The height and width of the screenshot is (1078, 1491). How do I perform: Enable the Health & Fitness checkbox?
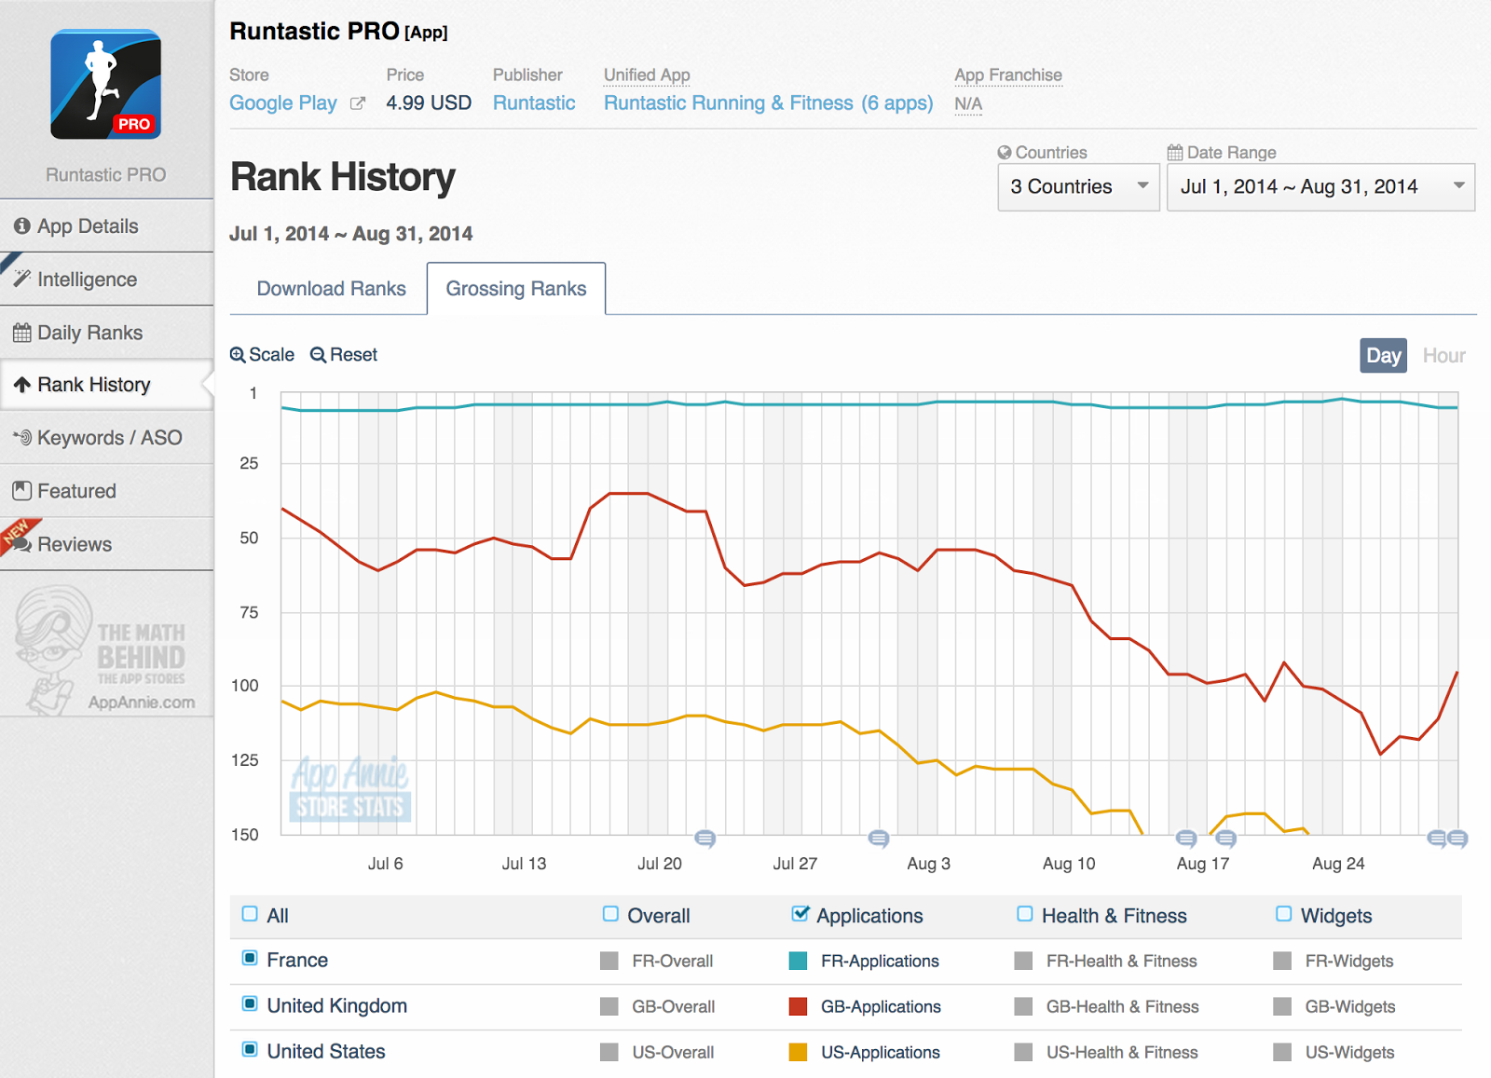[x=1025, y=914]
